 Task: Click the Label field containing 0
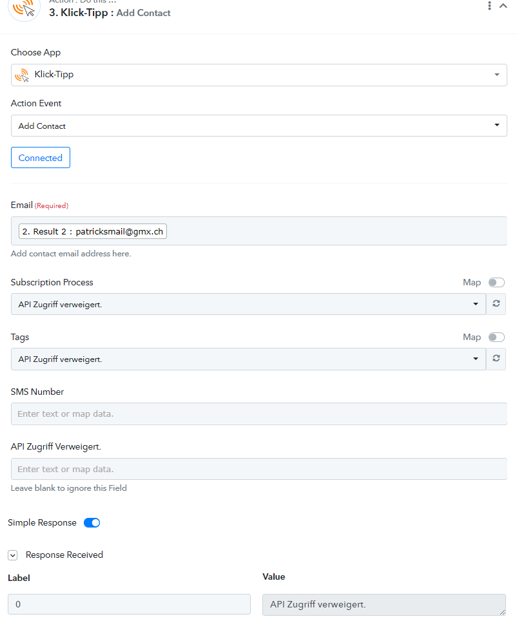pos(129,604)
